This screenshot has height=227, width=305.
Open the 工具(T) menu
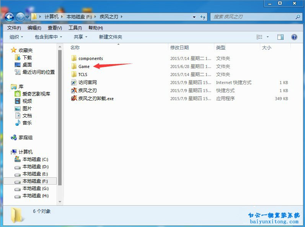coord(75,28)
